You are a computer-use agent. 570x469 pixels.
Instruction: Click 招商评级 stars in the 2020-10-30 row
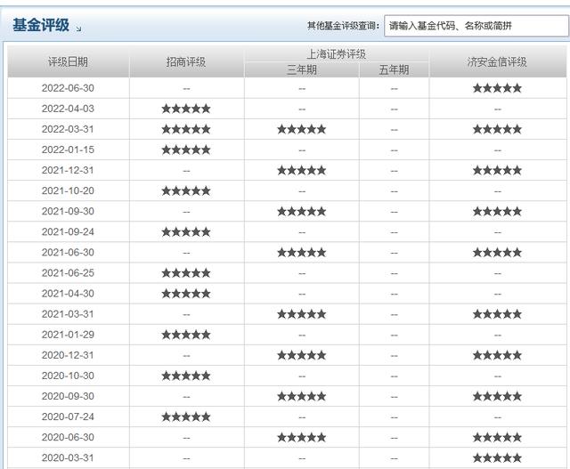(186, 376)
